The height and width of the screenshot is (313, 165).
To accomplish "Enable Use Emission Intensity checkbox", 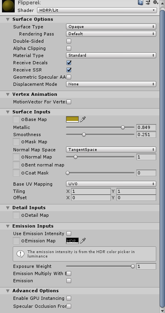I will (69, 234).
